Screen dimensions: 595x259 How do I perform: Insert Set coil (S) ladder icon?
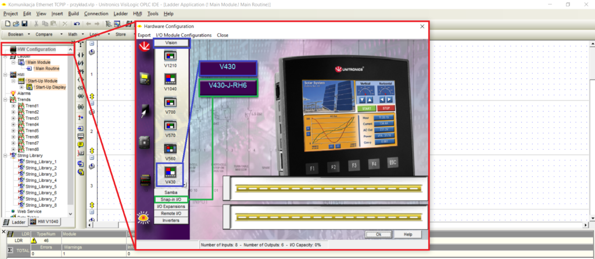click(80, 88)
